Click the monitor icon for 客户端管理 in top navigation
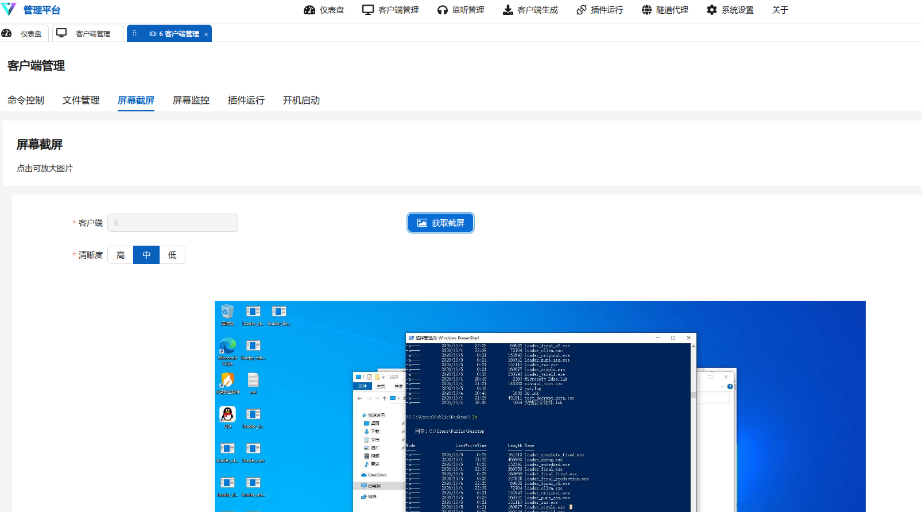 (x=368, y=10)
